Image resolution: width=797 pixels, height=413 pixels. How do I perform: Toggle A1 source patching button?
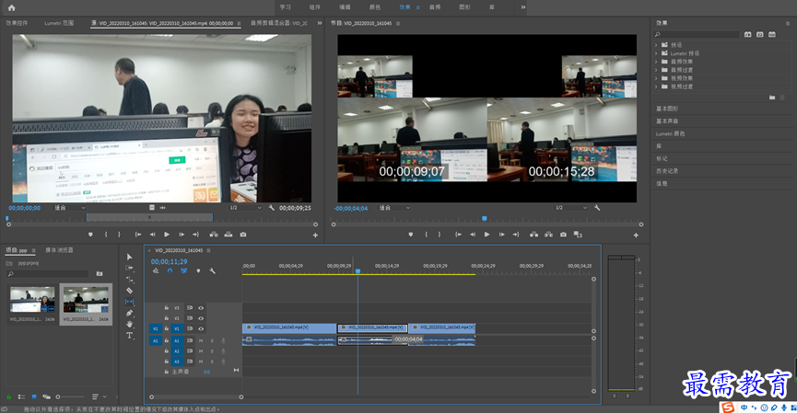pyautogui.click(x=156, y=341)
